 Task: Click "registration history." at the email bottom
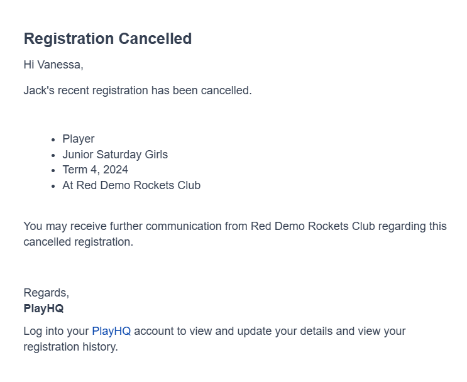70,346
